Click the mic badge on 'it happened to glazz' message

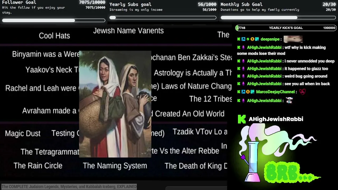pyautogui.click(x=243, y=69)
